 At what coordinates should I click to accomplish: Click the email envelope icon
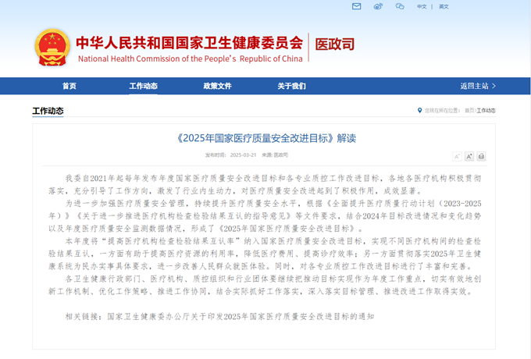pos(356,6)
